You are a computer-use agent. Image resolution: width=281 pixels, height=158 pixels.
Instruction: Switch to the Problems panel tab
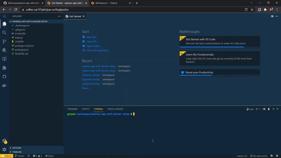[x=72, y=109]
